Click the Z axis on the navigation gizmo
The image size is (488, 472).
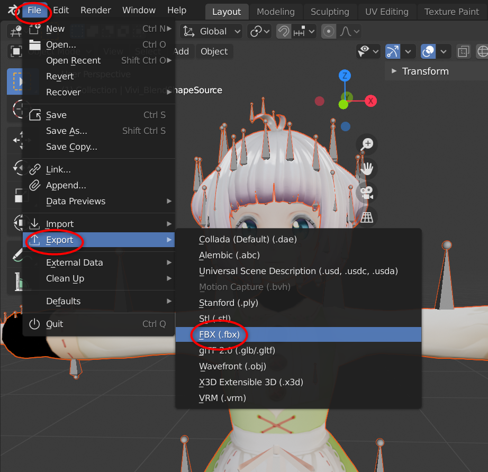pos(345,76)
